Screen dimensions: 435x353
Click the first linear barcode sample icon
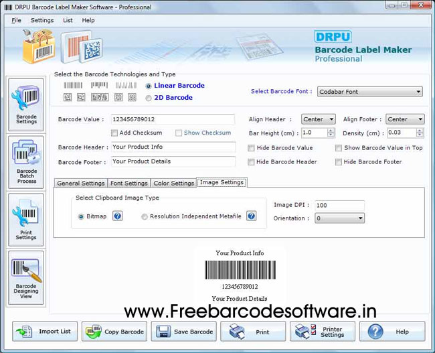click(x=73, y=85)
